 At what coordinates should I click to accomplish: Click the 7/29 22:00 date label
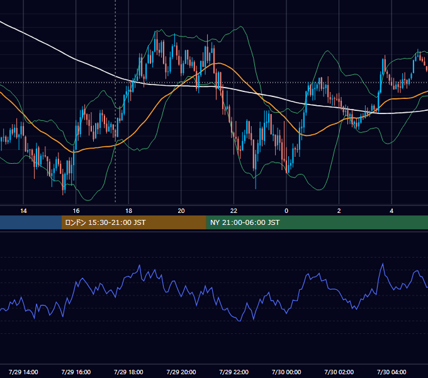(x=234, y=372)
